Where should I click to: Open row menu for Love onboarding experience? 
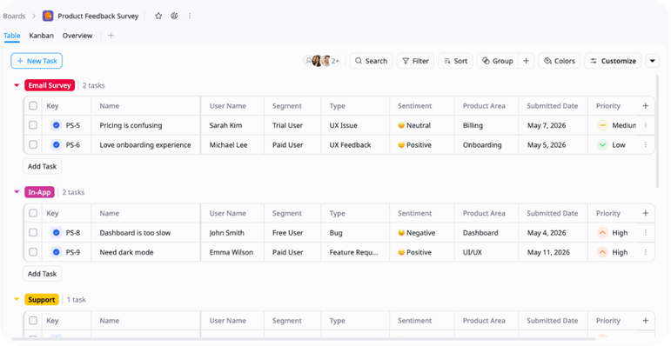tap(645, 145)
